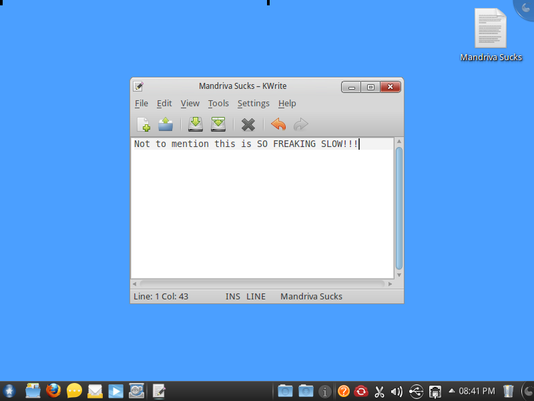
Task: Expand hidden system tray icons arrow
Action: (x=452, y=391)
